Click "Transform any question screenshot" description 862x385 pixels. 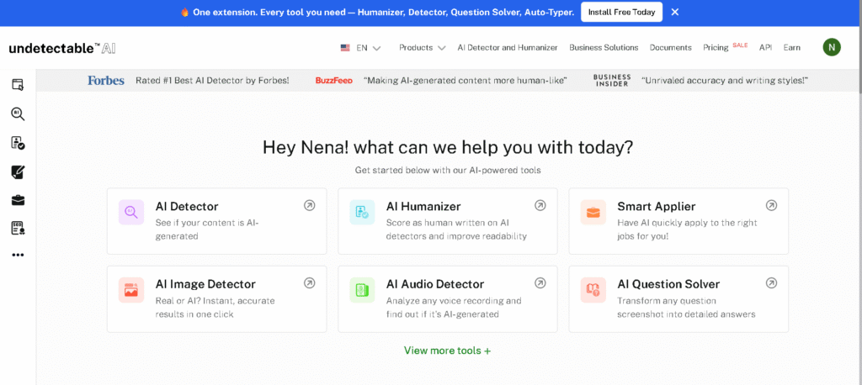point(686,308)
